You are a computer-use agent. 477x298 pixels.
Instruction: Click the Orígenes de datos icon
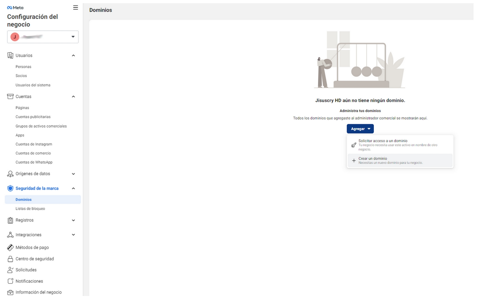tap(10, 174)
